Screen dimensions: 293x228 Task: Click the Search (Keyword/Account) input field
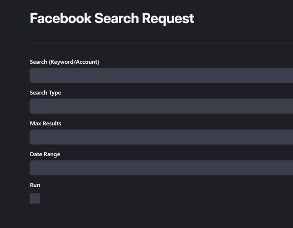(161, 75)
